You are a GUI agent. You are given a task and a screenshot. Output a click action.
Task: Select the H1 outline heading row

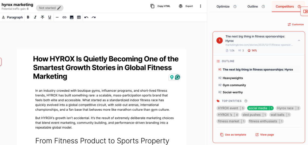click(x=259, y=70)
